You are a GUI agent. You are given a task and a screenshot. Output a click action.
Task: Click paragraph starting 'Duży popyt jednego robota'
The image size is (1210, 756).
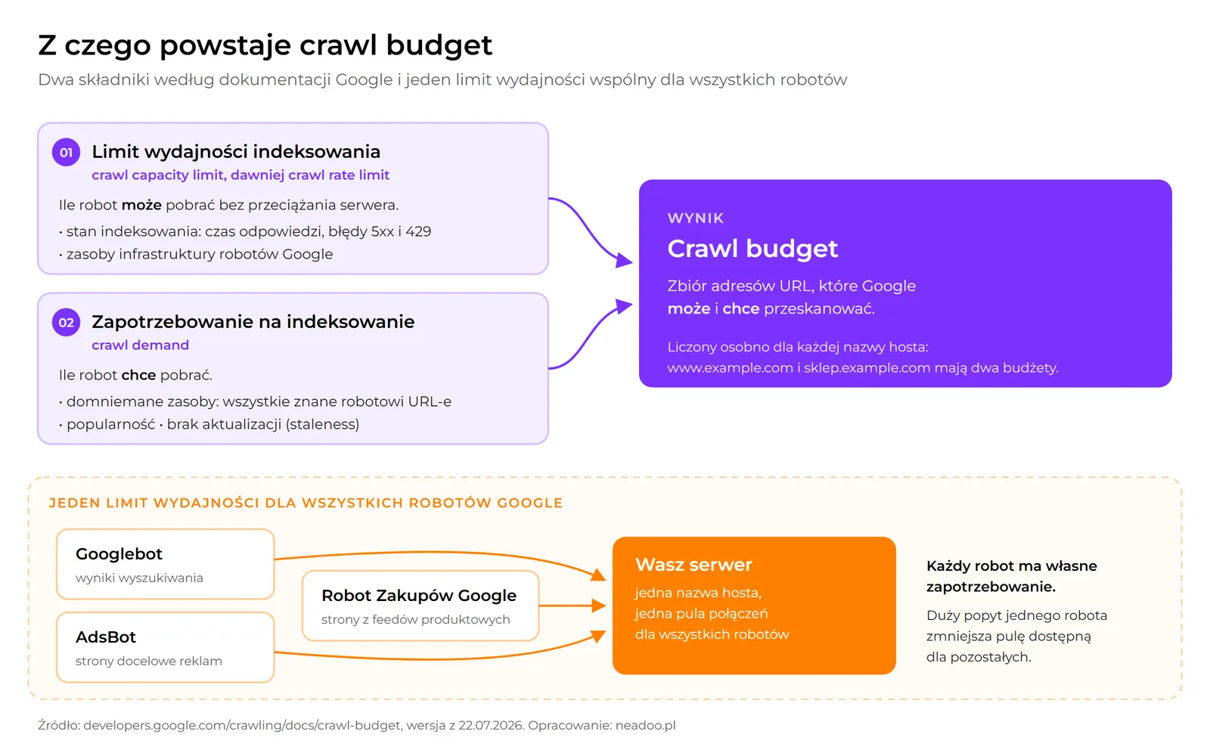click(x=1016, y=636)
